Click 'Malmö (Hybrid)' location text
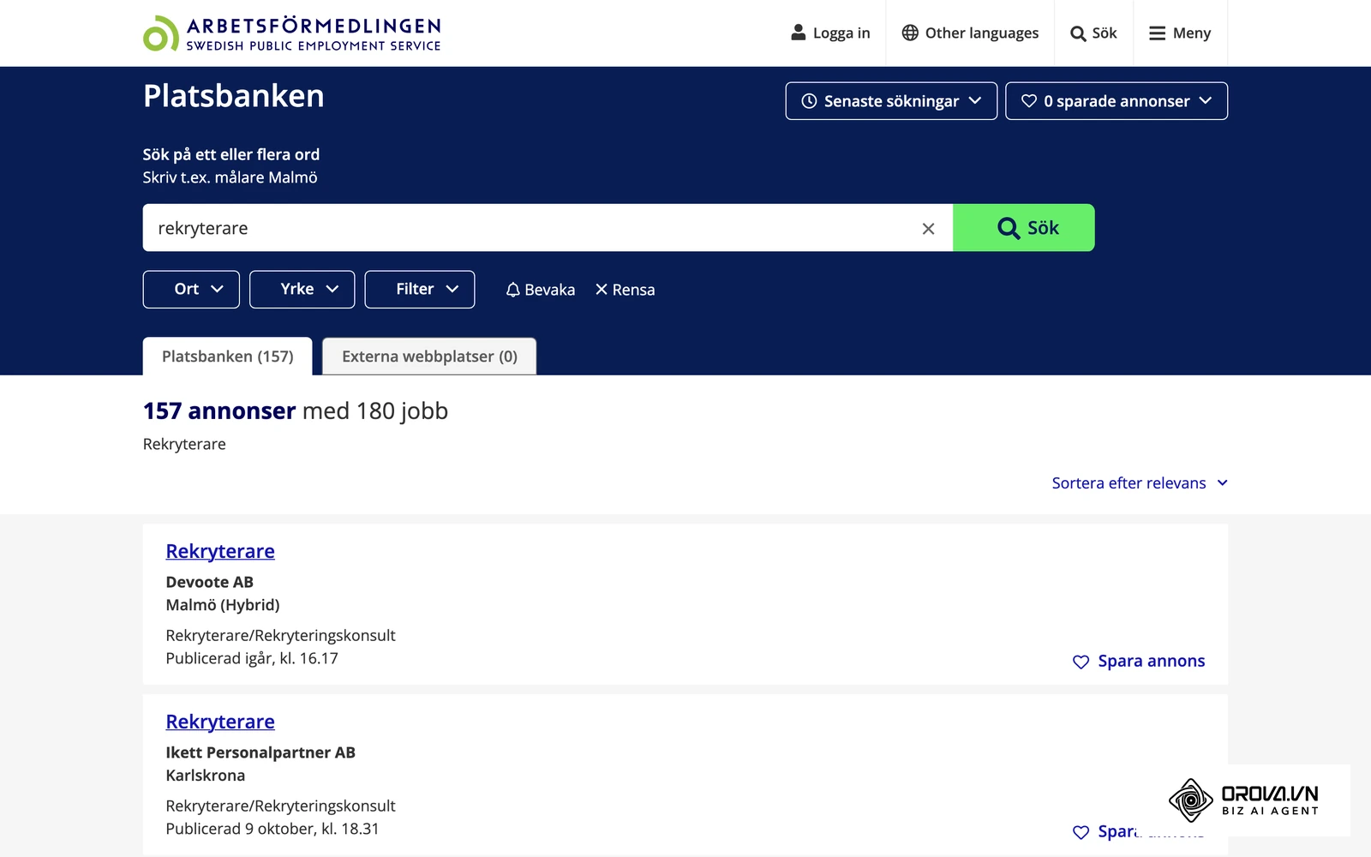Viewport: 1371px width, 857px height. click(223, 605)
